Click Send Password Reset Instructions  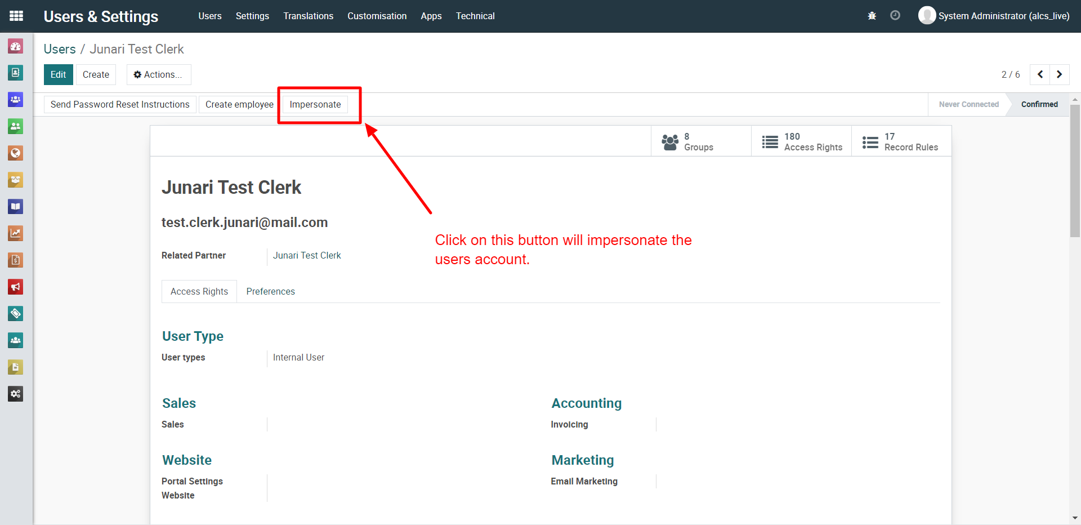[120, 104]
